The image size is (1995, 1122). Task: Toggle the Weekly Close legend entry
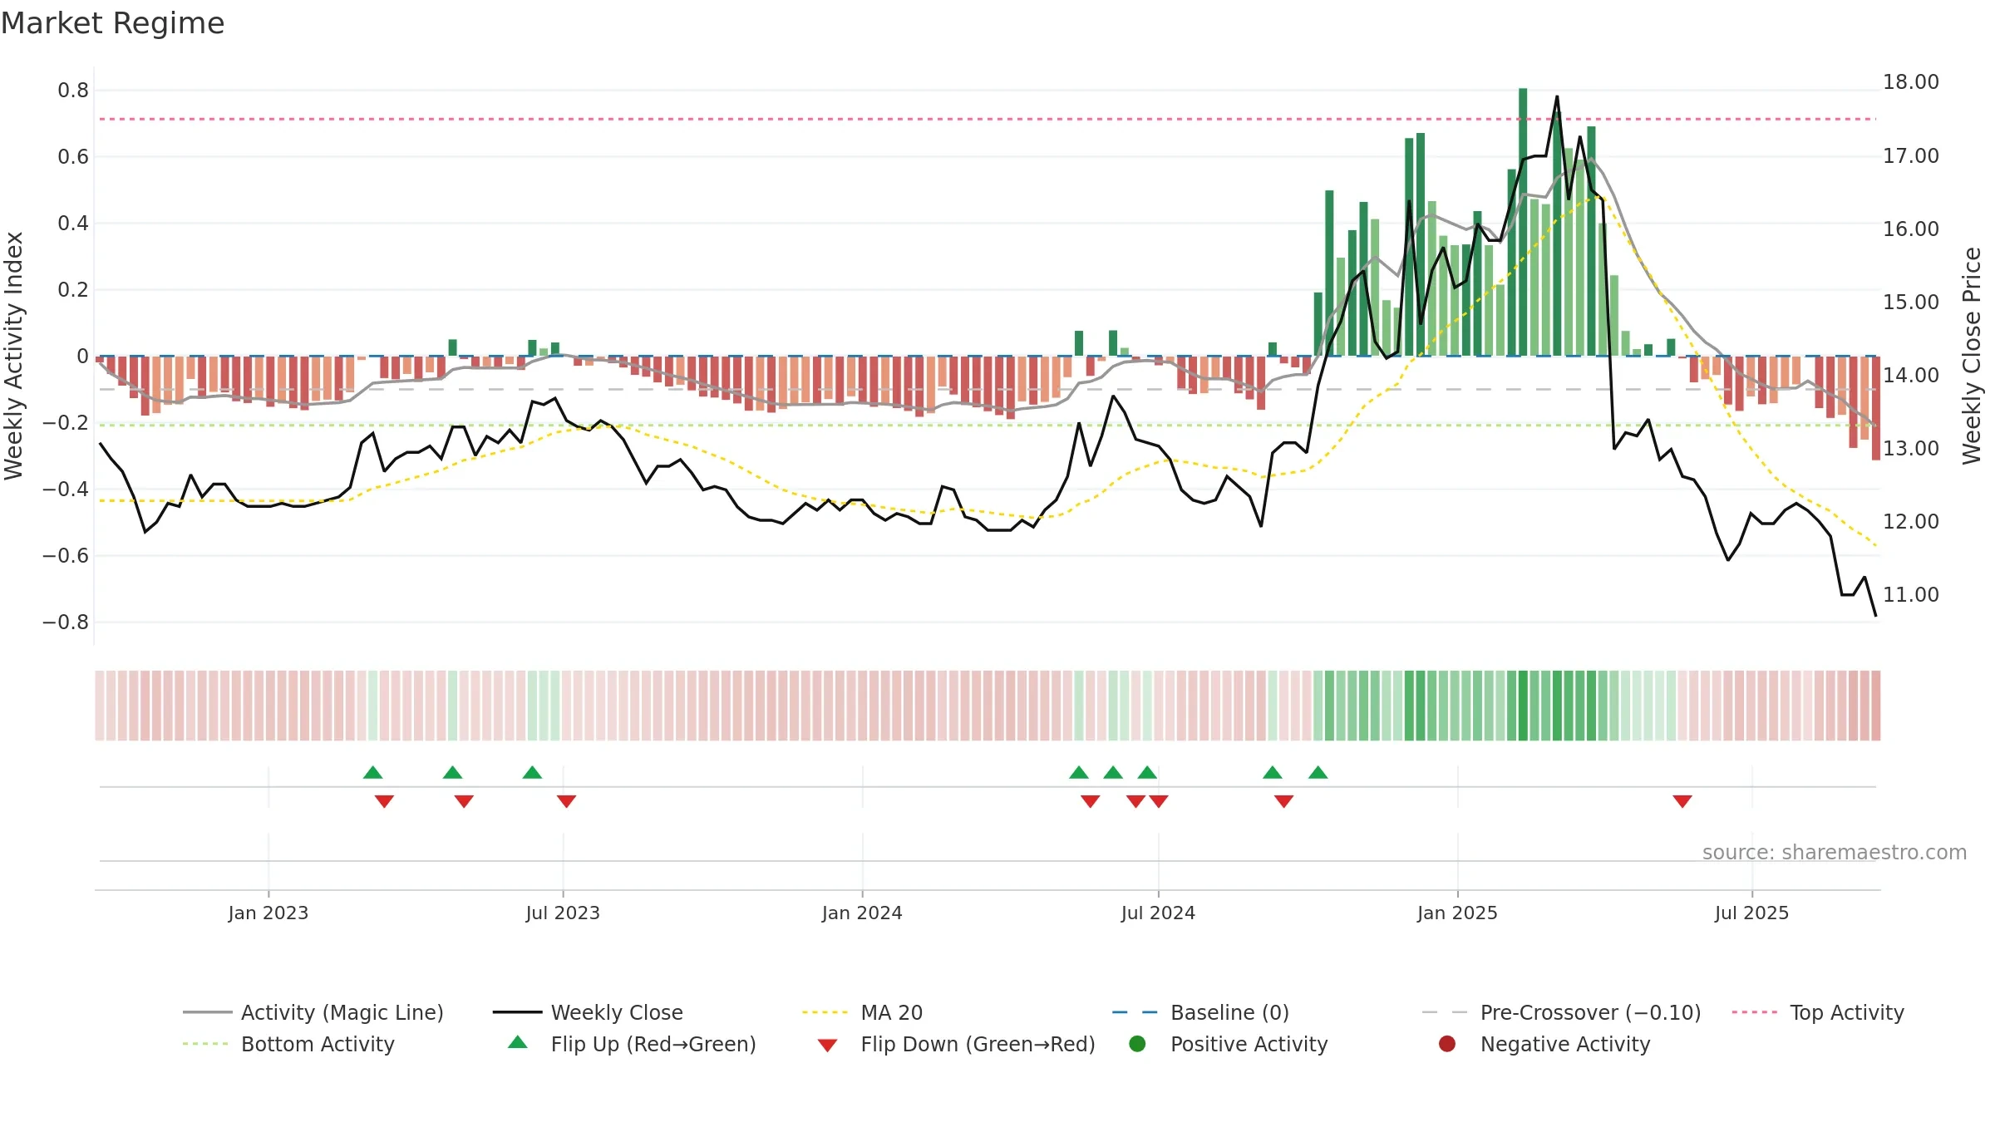point(588,1012)
